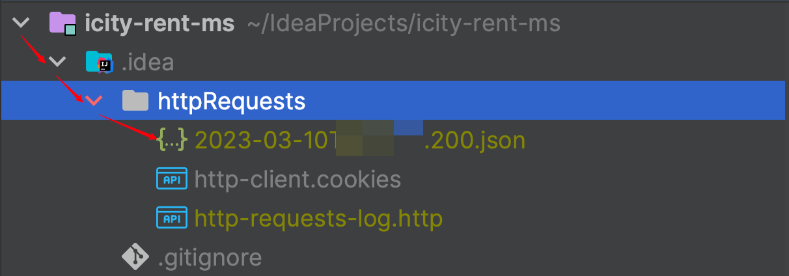Click the gray httpRequests folder icon
Viewport: 789px width, 276px height.
click(x=135, y=100)
